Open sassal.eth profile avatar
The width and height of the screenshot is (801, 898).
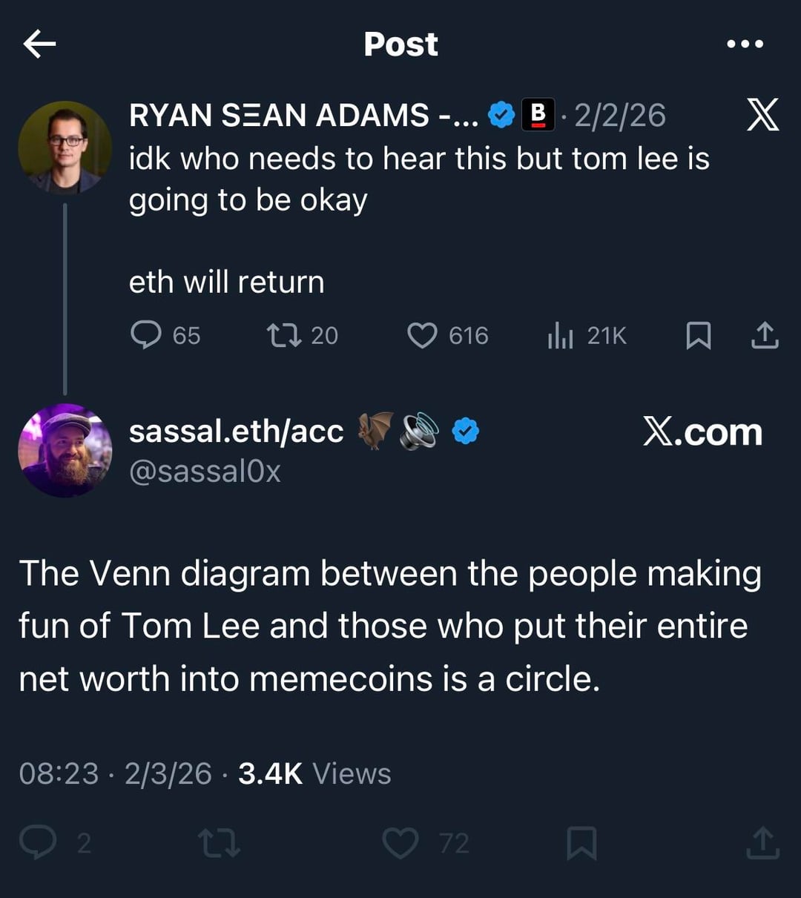click(65, 450)
